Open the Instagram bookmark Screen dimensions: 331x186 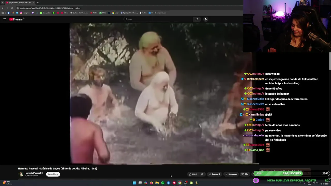[x=25, y=13]
